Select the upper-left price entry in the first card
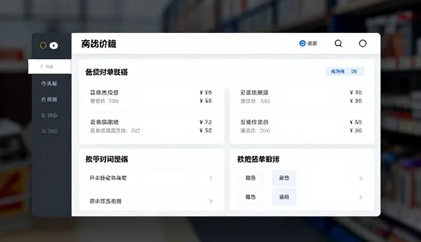This screenshot has width=421, height=242. (x=151, y=97)
